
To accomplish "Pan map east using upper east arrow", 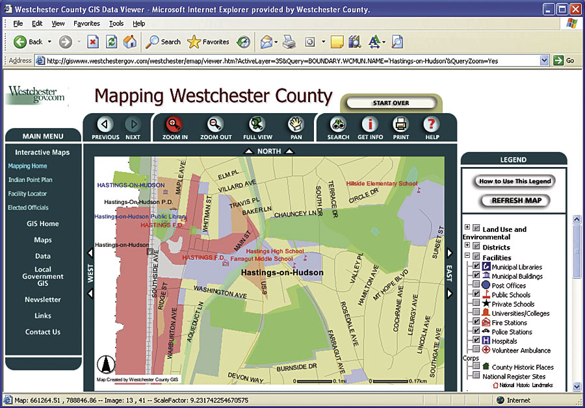I will [x=450, y=253].
